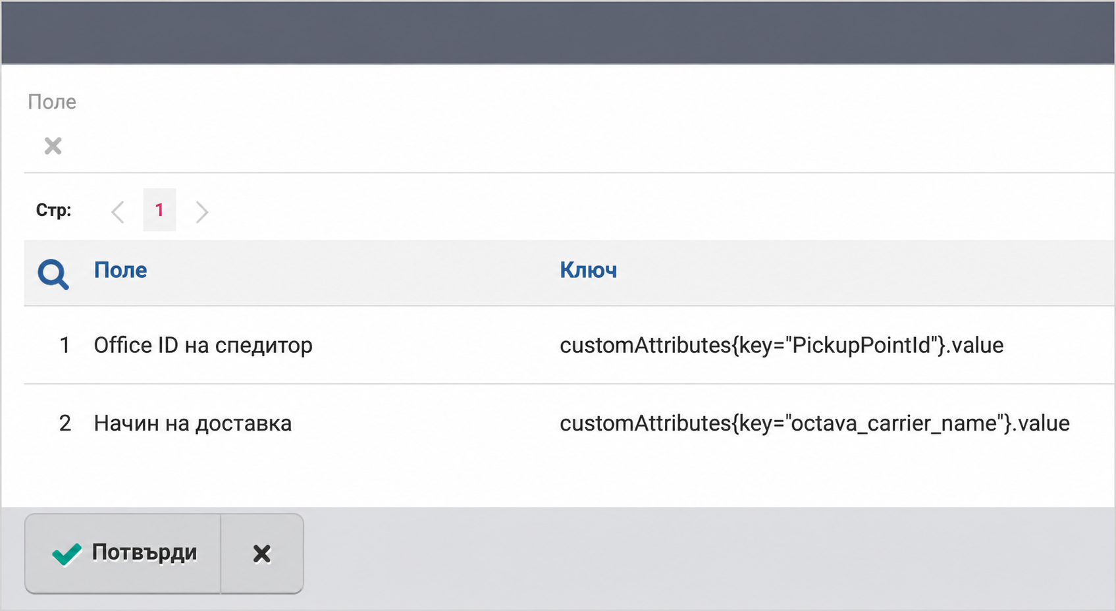The image size is (1116, 611).
Task: Go to next page arrow
Action: click(x=201, y=211)
